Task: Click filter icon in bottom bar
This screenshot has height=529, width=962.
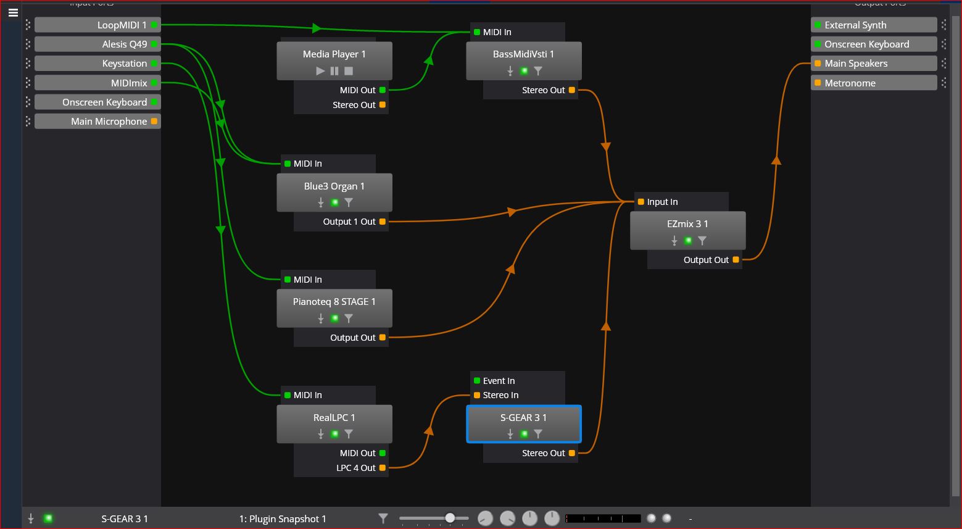Action: (x=383, y=519)
